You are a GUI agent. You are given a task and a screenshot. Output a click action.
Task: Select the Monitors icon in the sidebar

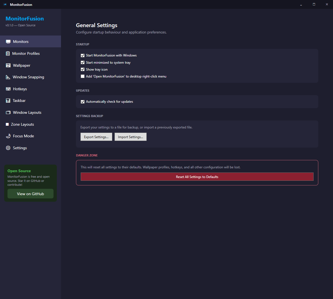[8, 41]
